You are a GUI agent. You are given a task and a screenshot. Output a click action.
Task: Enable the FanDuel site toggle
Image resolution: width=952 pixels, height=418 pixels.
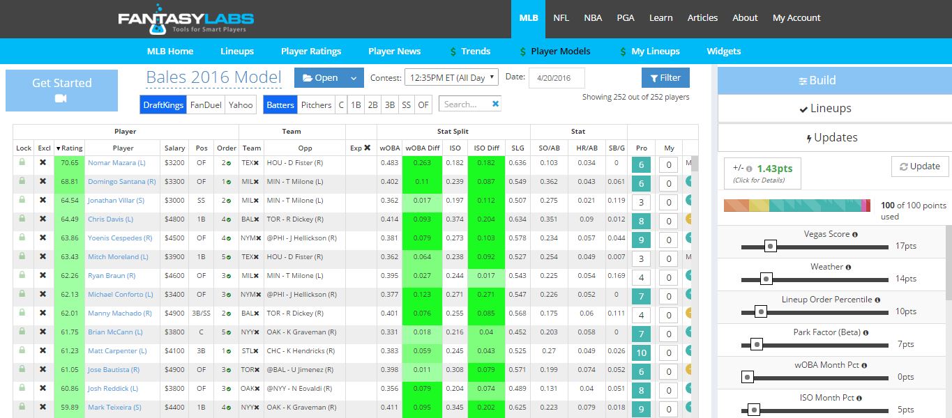point(206,104)
